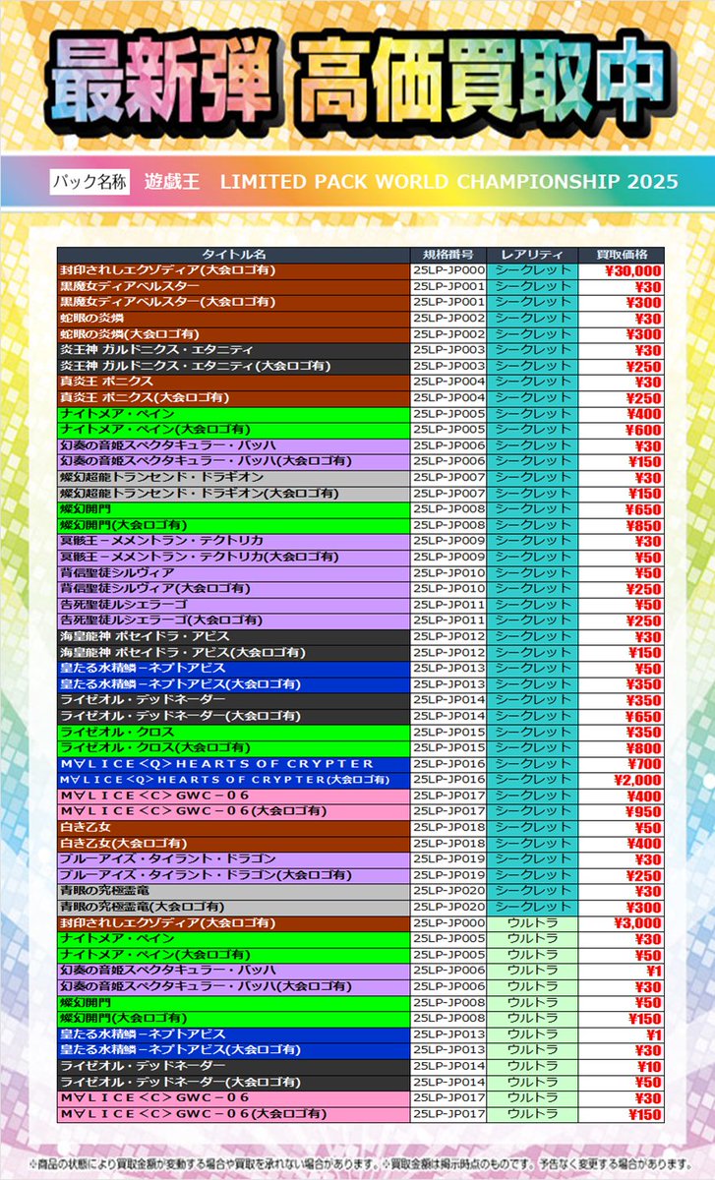This screenshot has height=1180, width=715.
Task: Click the 買取価格 column header
Action: (620, 254)
